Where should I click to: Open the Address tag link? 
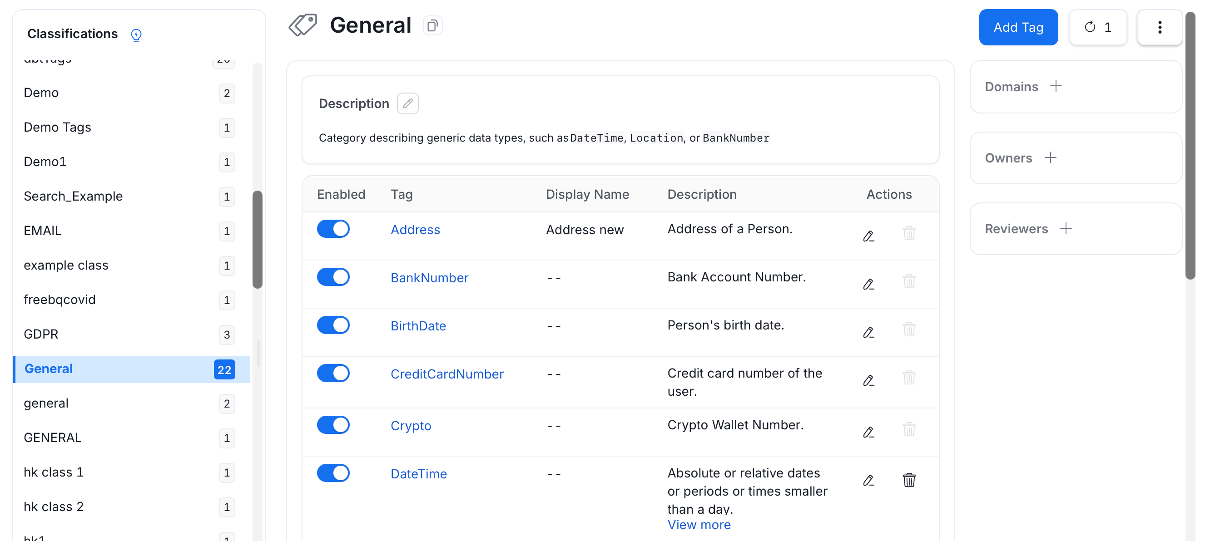[415, 230]
